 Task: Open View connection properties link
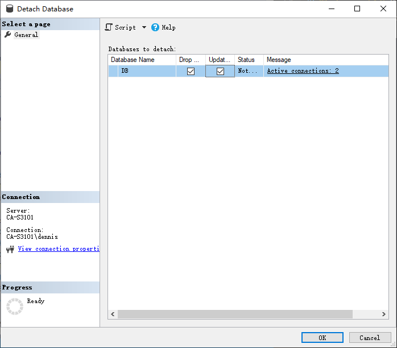point(59,249)
